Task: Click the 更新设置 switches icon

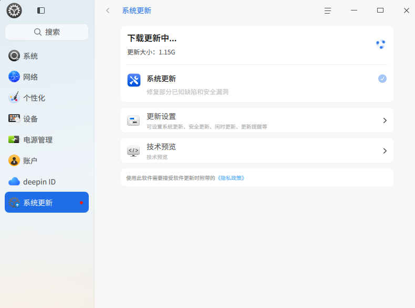Action: click(x=133, y=120)
